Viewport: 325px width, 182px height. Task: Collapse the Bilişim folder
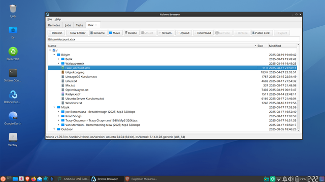54,55
